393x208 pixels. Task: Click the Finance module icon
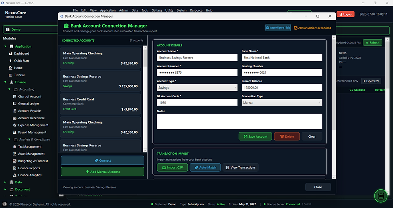point(12,82)
